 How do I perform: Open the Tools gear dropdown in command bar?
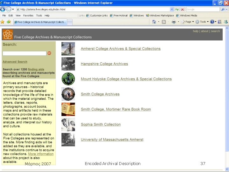click(x=202, y=22)
